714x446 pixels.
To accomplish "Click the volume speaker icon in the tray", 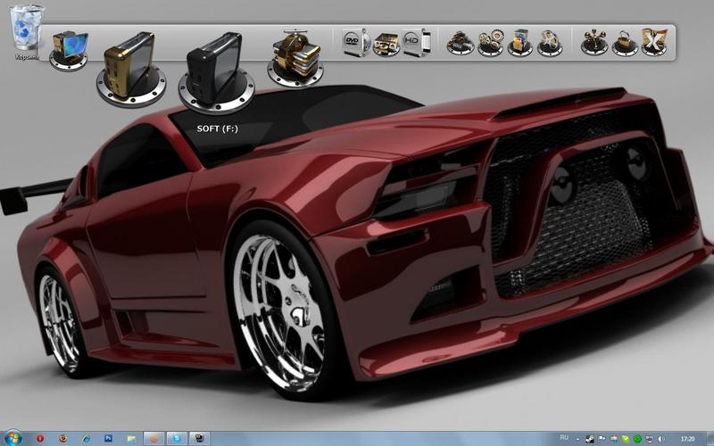I will [660, 439].
